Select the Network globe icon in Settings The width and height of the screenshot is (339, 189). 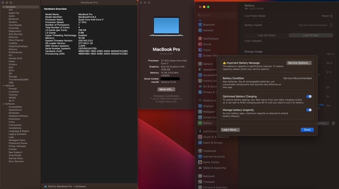click(200, 30)
